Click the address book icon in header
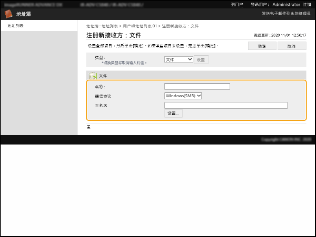 [x=8, y=14]
